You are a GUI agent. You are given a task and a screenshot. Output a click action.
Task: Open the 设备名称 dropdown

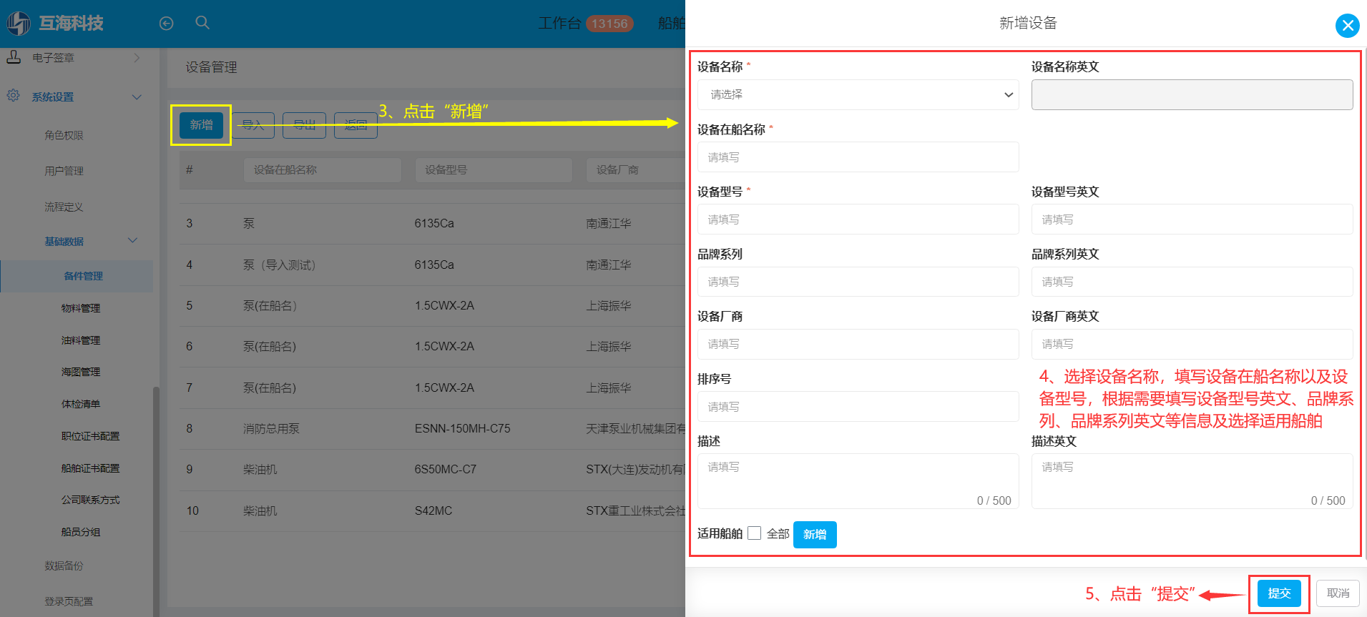(x=858, y=94)
